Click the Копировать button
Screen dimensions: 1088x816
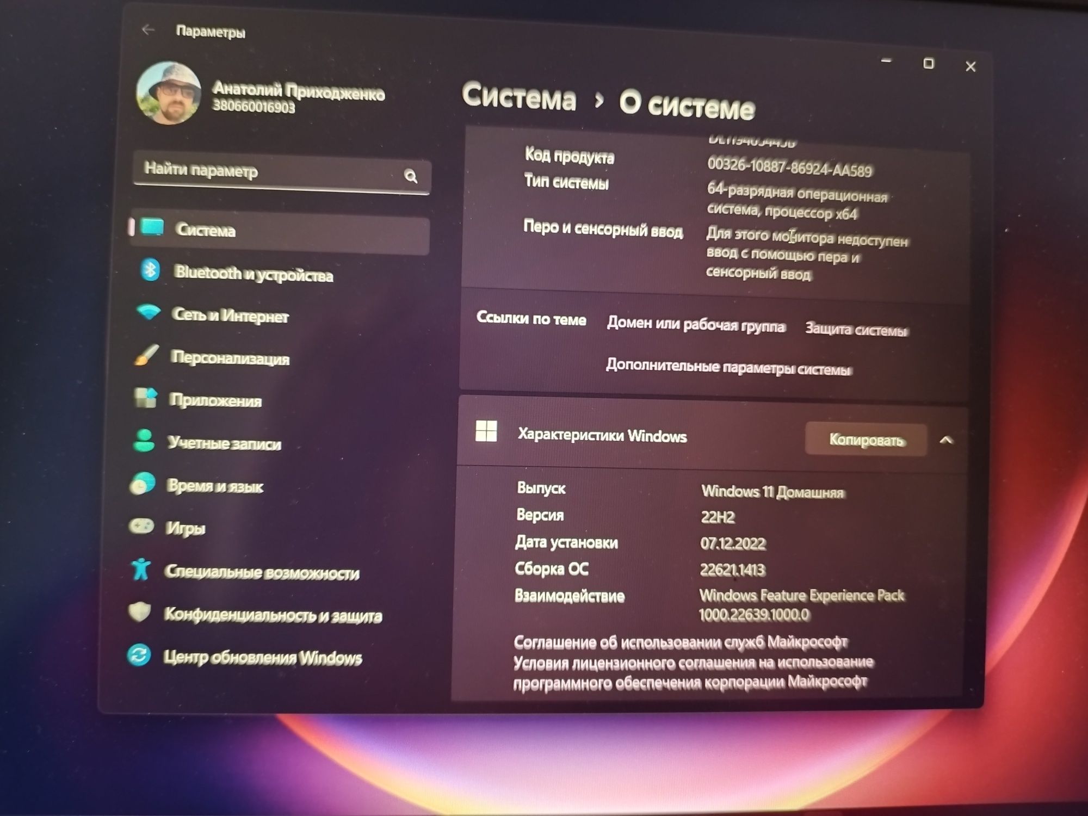click(866, 440)
